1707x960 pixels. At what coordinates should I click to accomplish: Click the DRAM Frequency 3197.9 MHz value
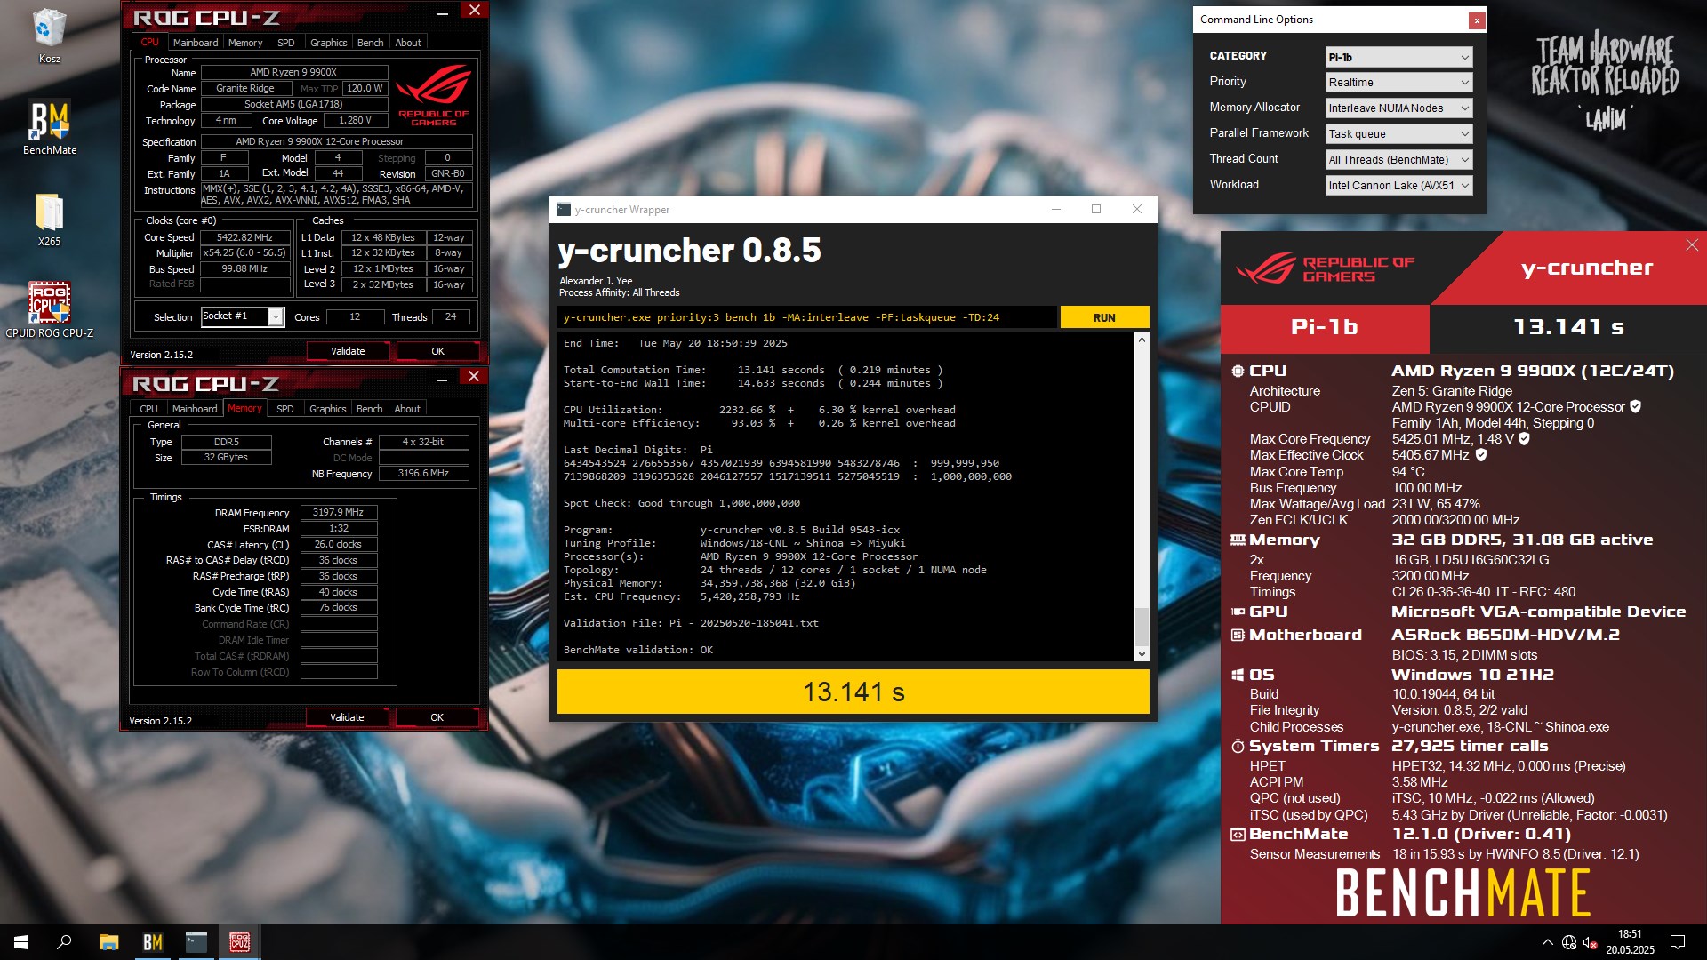tap(339, 512)
